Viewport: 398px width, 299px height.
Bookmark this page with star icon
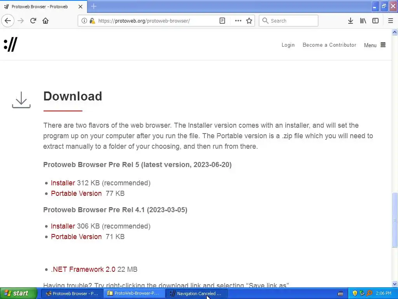click(249, 21)
